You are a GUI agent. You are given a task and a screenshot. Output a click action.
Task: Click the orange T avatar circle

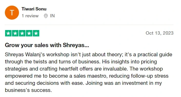12,12
